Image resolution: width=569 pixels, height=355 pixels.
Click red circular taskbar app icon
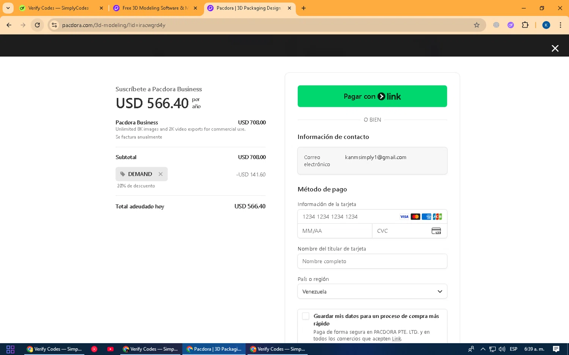tap(94, 349)
